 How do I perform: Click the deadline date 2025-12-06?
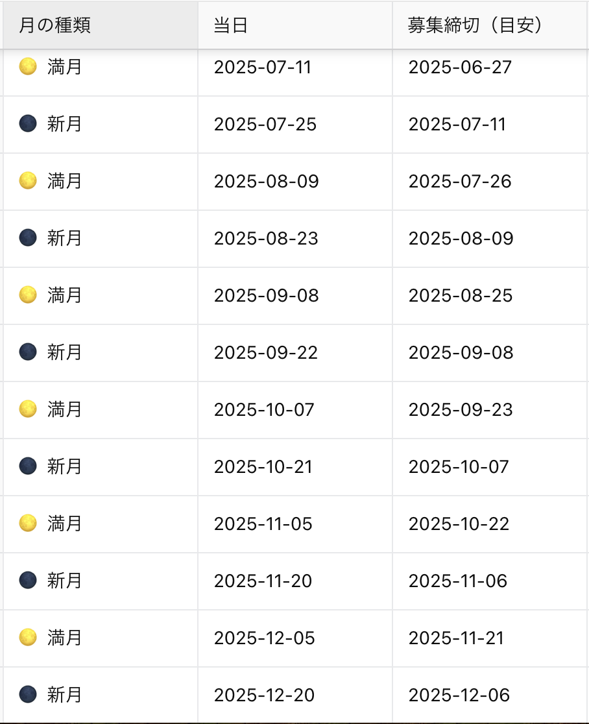click(490, 695)
